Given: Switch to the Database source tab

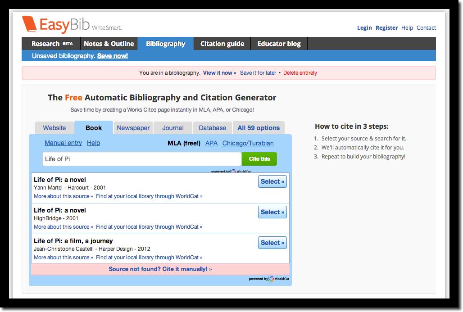Looking at the screenshot, I should pos(212,128).
